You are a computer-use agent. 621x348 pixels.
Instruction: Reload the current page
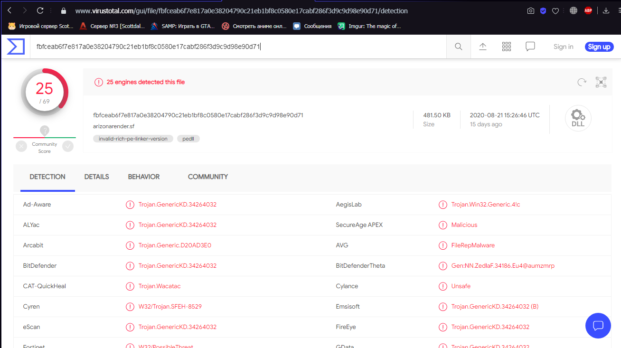click(x=40, y=10)
